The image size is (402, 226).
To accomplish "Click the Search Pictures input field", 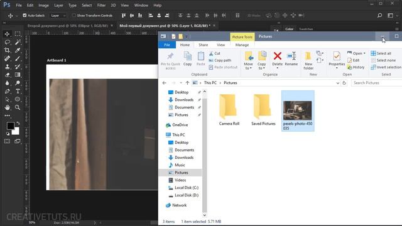I will pos(377,83).
